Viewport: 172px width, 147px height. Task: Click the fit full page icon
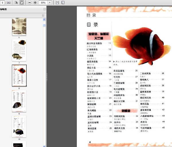click(x=63, y=2)
